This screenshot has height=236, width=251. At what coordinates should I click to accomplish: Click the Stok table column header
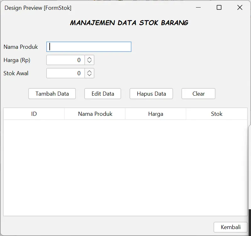coord(216,114)
